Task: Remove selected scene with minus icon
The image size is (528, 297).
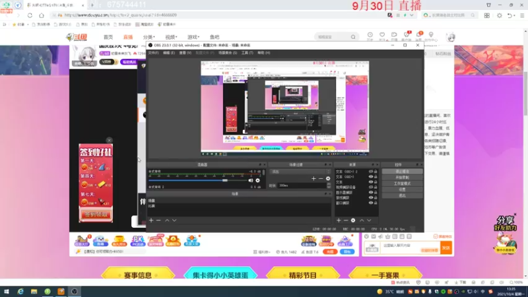Action: point(158,220)
